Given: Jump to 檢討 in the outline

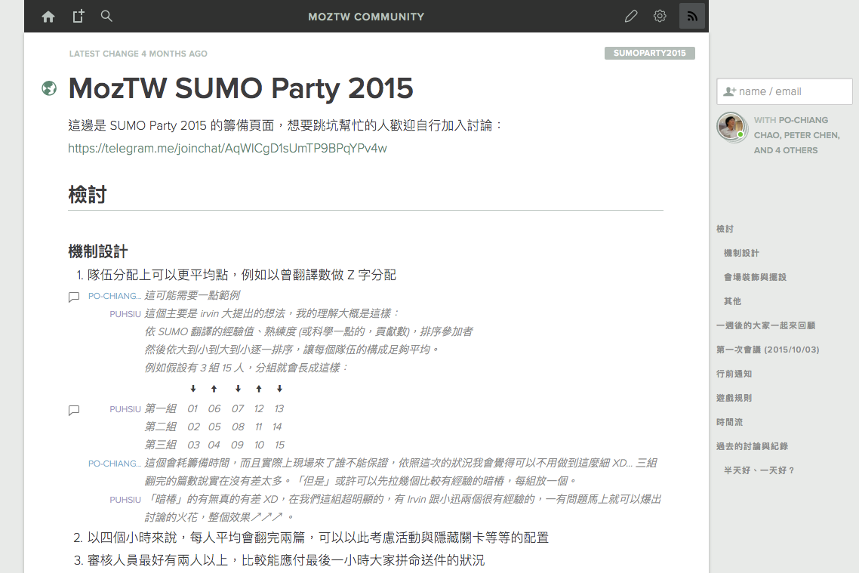Looking at the screenshot, I should (x=725, y=229).
